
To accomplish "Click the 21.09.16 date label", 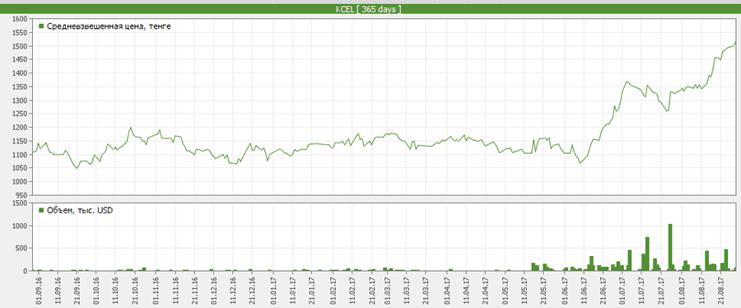I will point(77,290).
